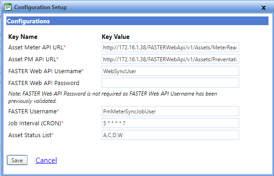The width and height of the screenshot is (274, 176).
Task: Close the Configuration Setup dialog
Action: (x=263, y=8)
